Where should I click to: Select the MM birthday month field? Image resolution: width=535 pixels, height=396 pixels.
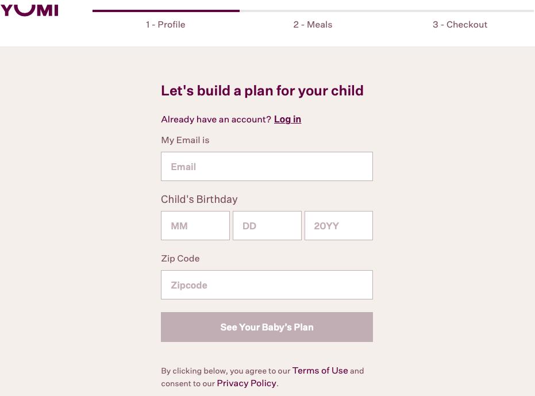click(x=195, y=226)
